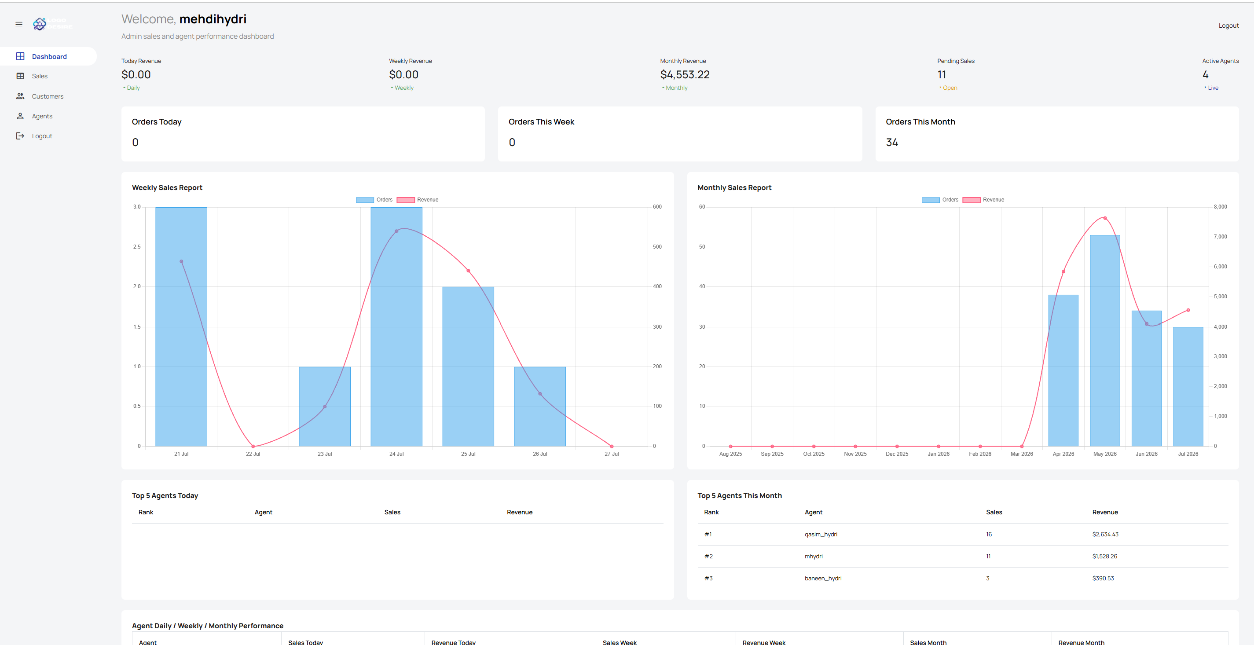Screen dimensions: 1254x645
Task: Click the Mar 2026 revenue point on monthly line
Action: pyautogui.click(x=1022, y=446)
